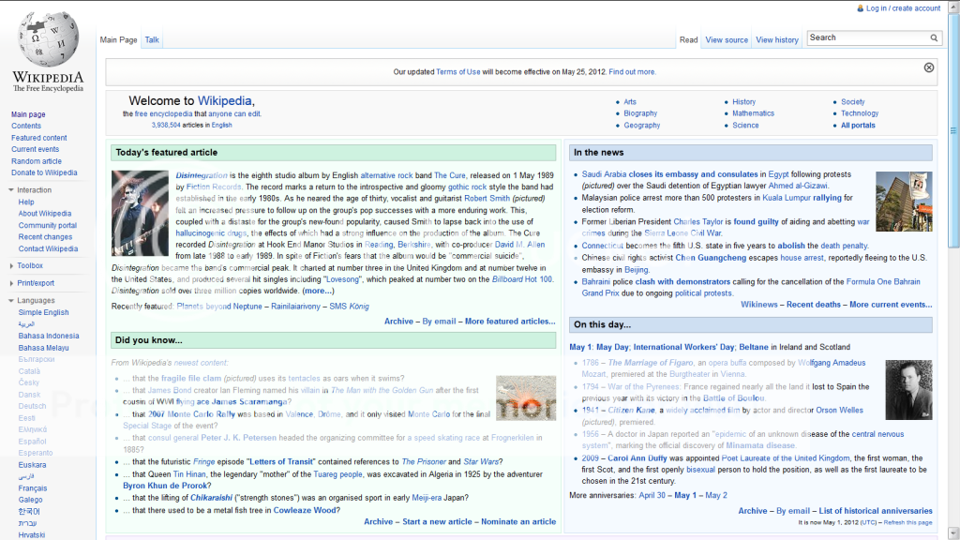Switch to the Read tab
960x540 pixels.
[688, 39]
